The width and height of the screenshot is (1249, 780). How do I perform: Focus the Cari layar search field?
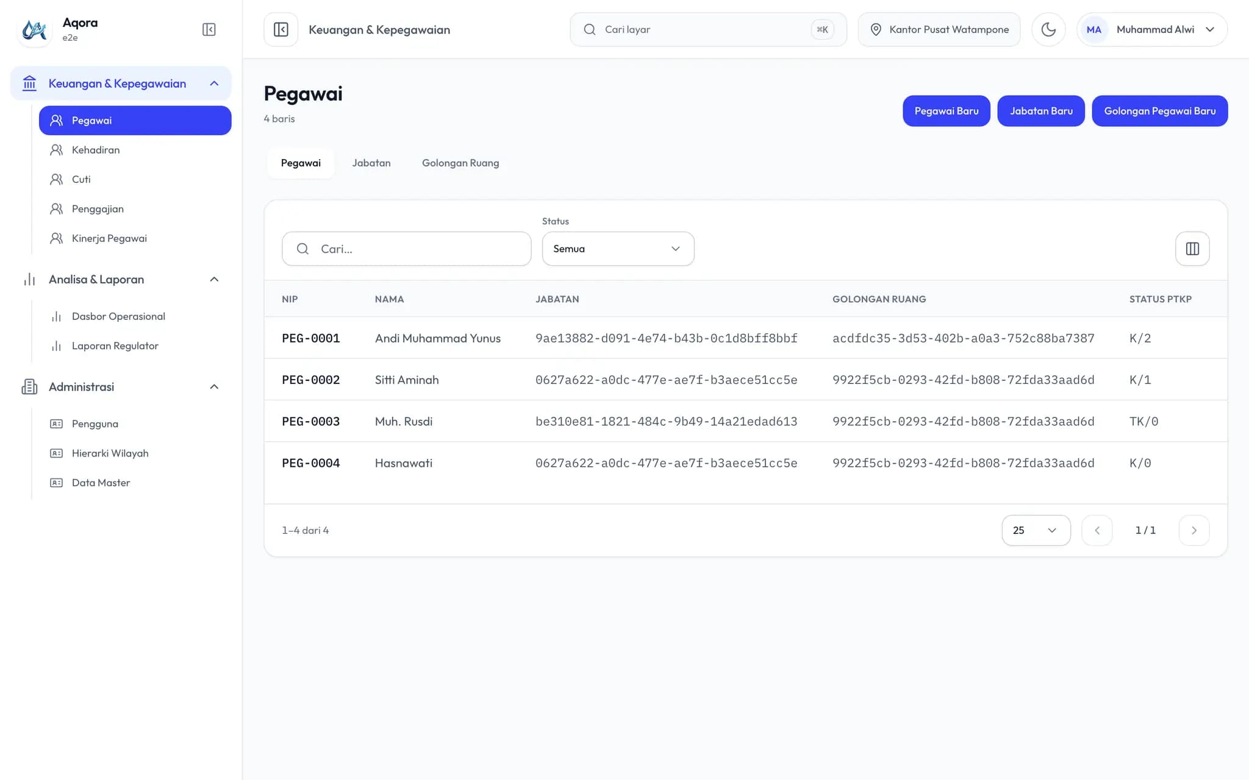[x=708, y=29]
